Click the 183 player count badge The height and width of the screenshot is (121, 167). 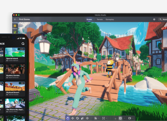(x=22, y=100)
